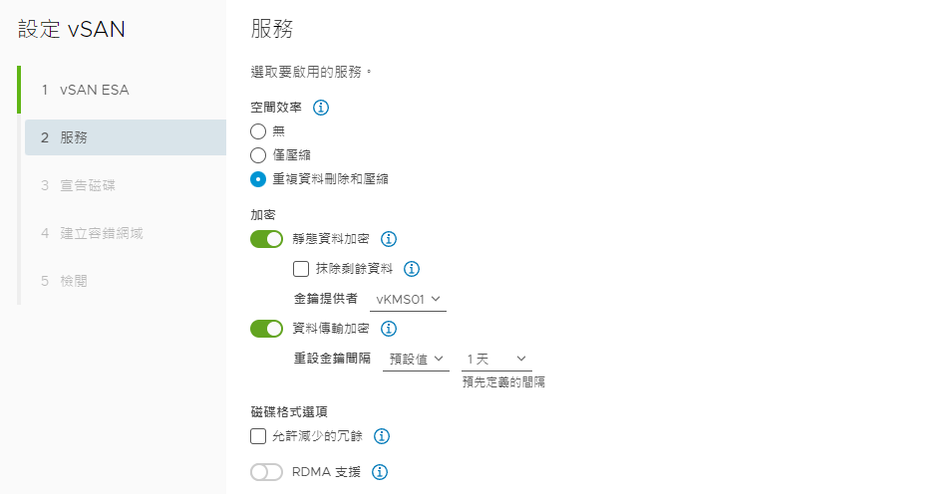The height and width of the screenshot is (494, 943).
Task: Open the vKMS01 key provider dropdown
Action: click(408, 299)
